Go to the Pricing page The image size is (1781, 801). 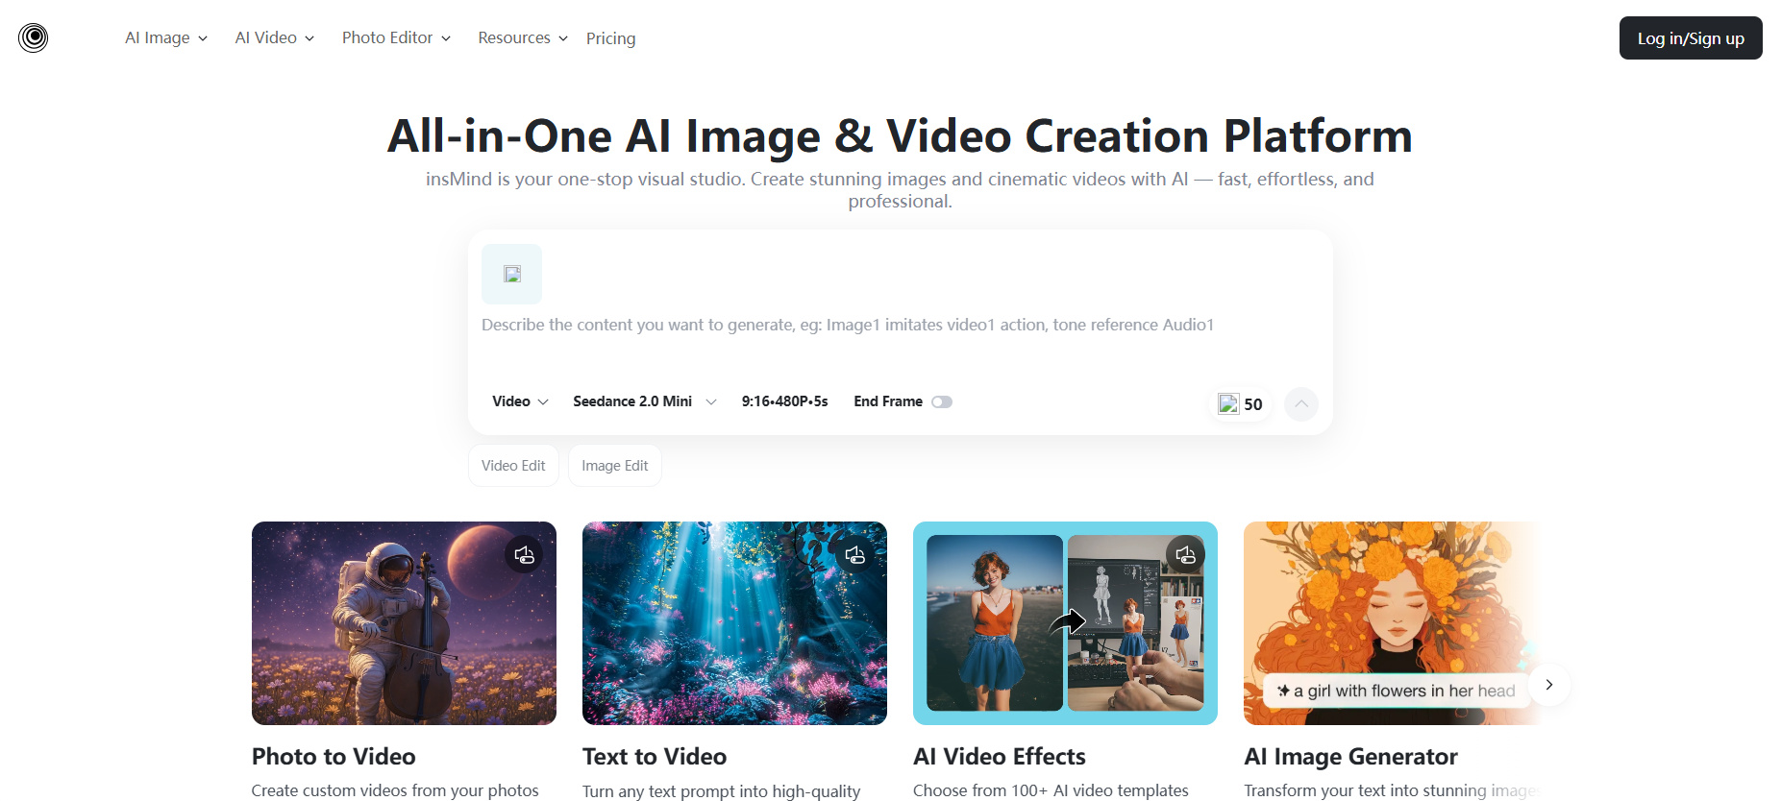[x=611, y=38]
